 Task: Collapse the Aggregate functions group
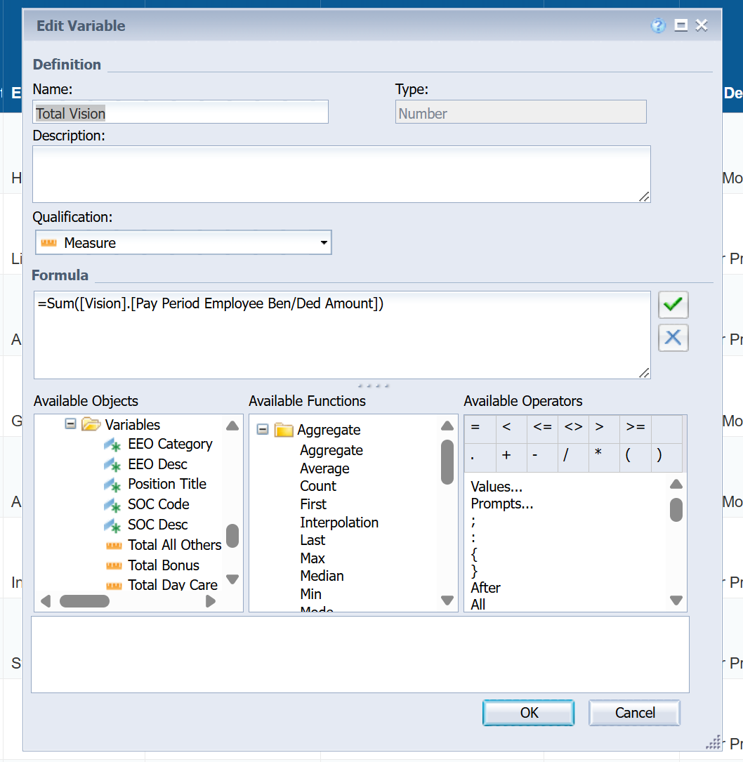(x=263, y=429)
